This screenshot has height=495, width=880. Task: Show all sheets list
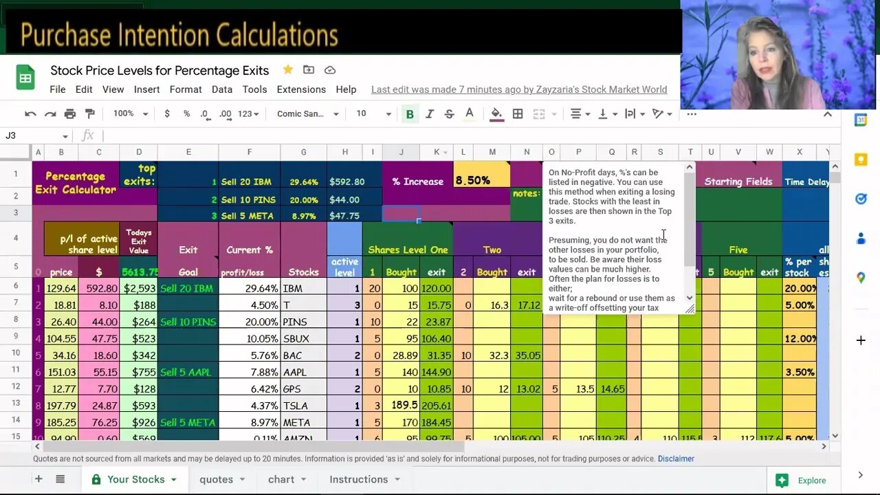tap(60, 479)
